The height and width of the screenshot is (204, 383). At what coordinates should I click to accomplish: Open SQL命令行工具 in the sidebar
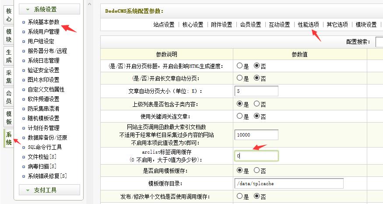45,147
